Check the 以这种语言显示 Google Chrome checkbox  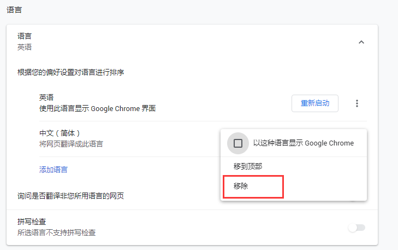[x=238, y=143]
